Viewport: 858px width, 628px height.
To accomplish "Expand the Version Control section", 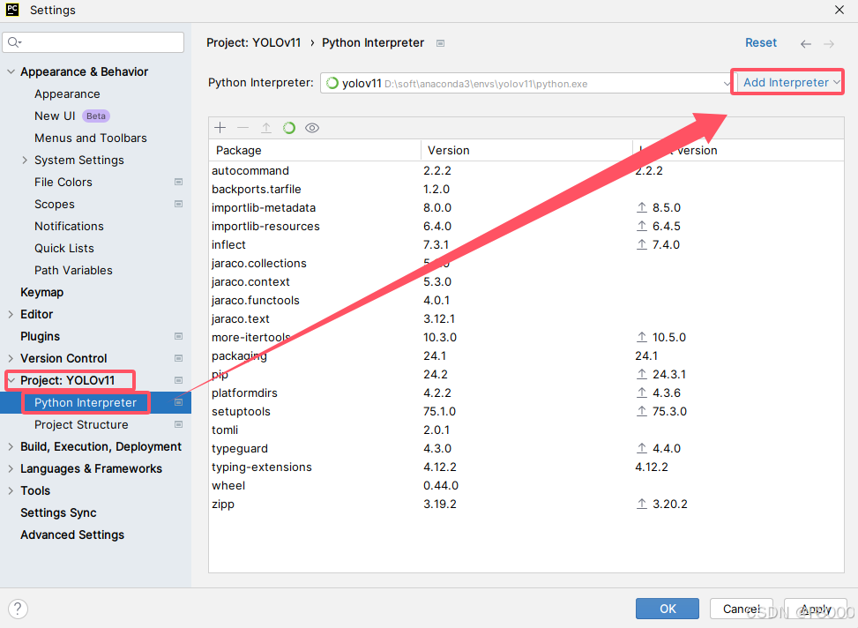I will pyautogui.click(x=11, y=358).
